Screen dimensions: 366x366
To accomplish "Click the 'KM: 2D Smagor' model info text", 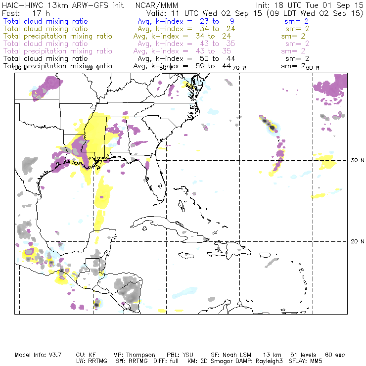I will [209, 361].
